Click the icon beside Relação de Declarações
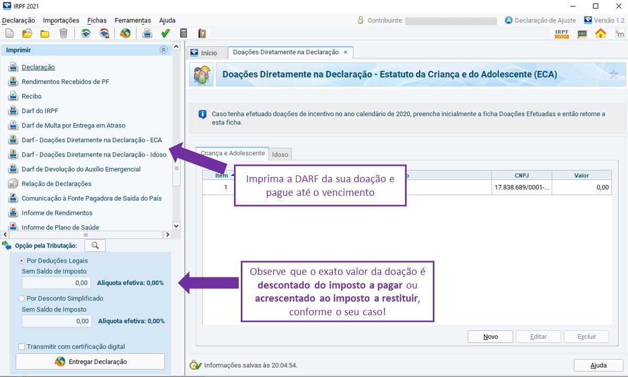628x377 pixels. [x=13, y=184]
